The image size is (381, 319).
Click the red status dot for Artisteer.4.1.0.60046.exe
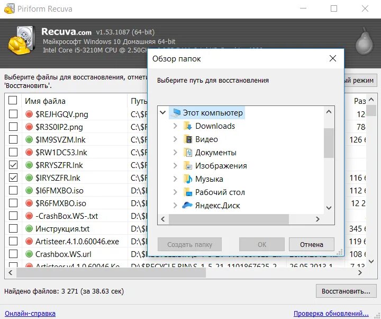tap(29, 241)
